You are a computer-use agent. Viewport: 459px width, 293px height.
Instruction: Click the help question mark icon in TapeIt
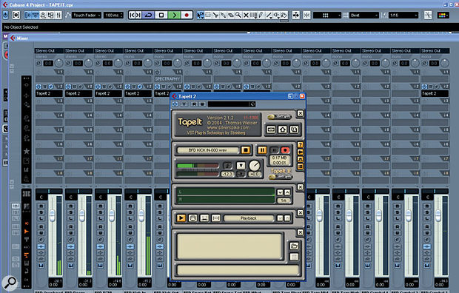301,144
